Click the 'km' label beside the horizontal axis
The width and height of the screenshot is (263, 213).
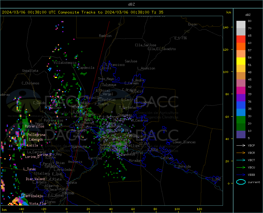pos(4,210)
